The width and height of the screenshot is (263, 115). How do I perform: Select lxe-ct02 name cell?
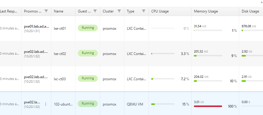(60, 54)
